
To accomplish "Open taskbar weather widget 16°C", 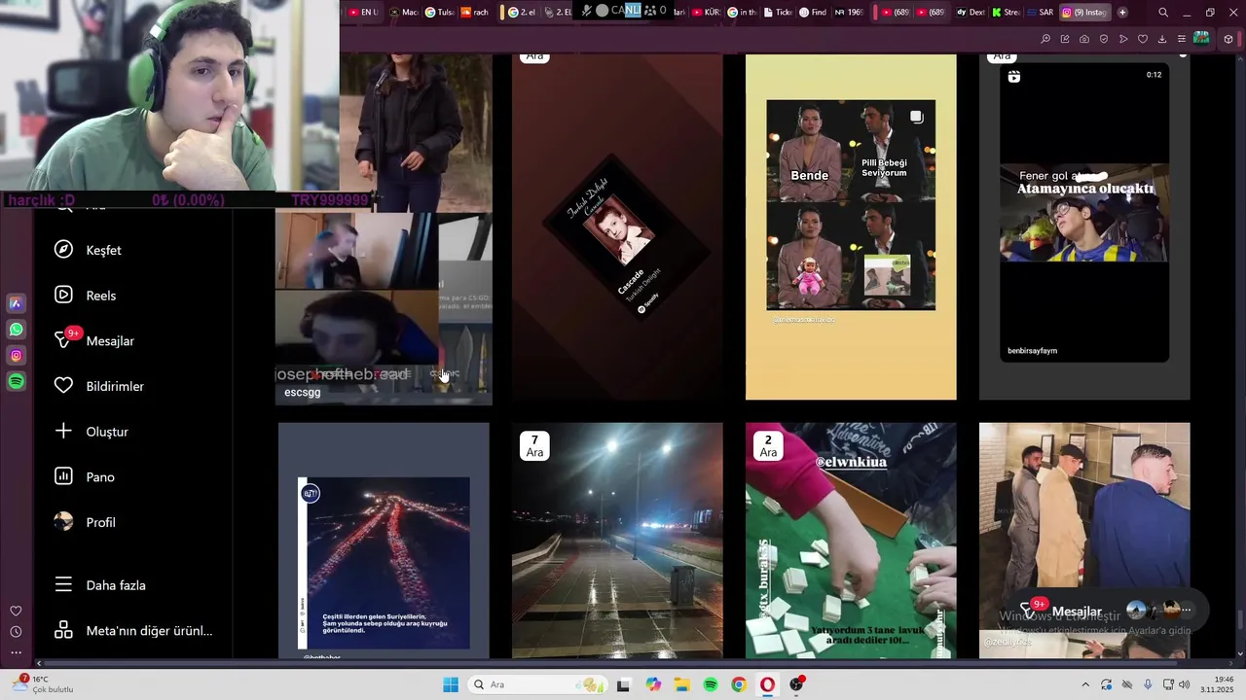I will click(44, 684).
